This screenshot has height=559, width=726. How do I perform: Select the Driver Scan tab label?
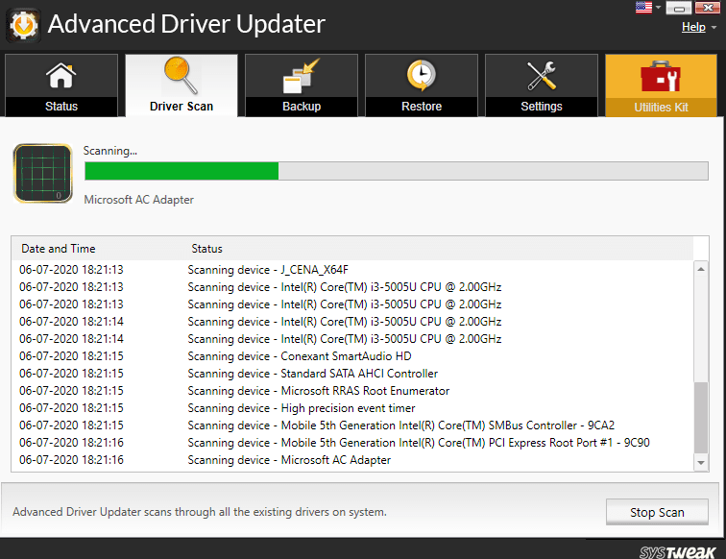[x=181, y=107]
